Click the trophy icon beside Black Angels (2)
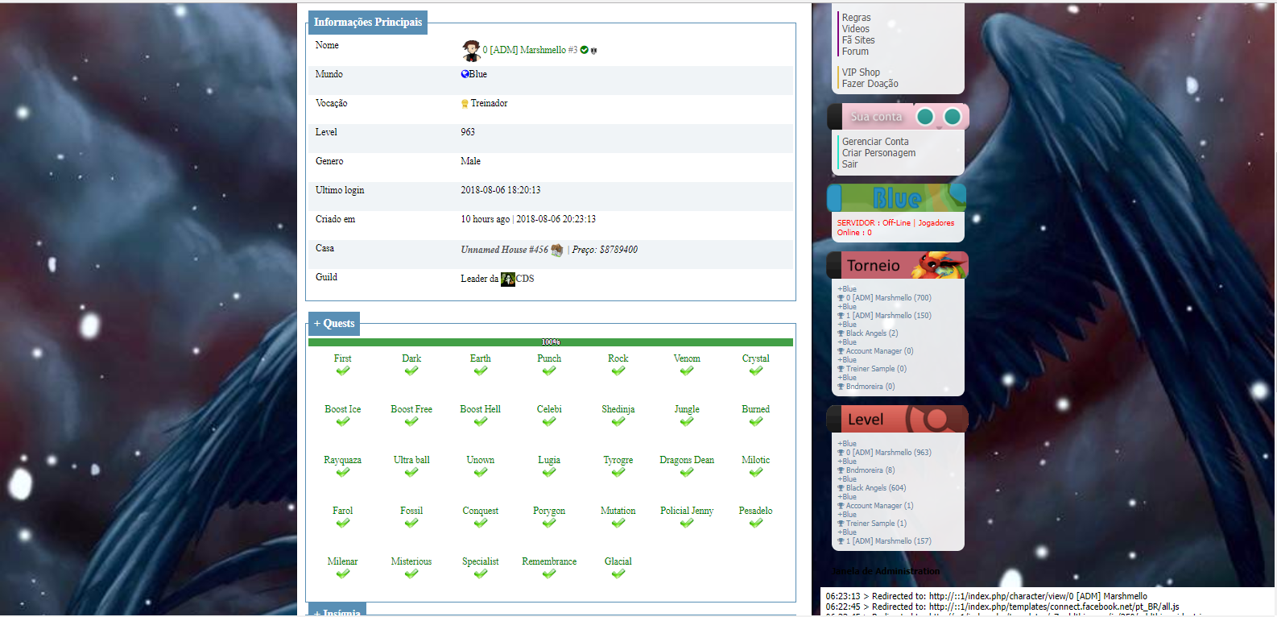Viewport: 1277px width, 617px height. click(x=841, y=333)
